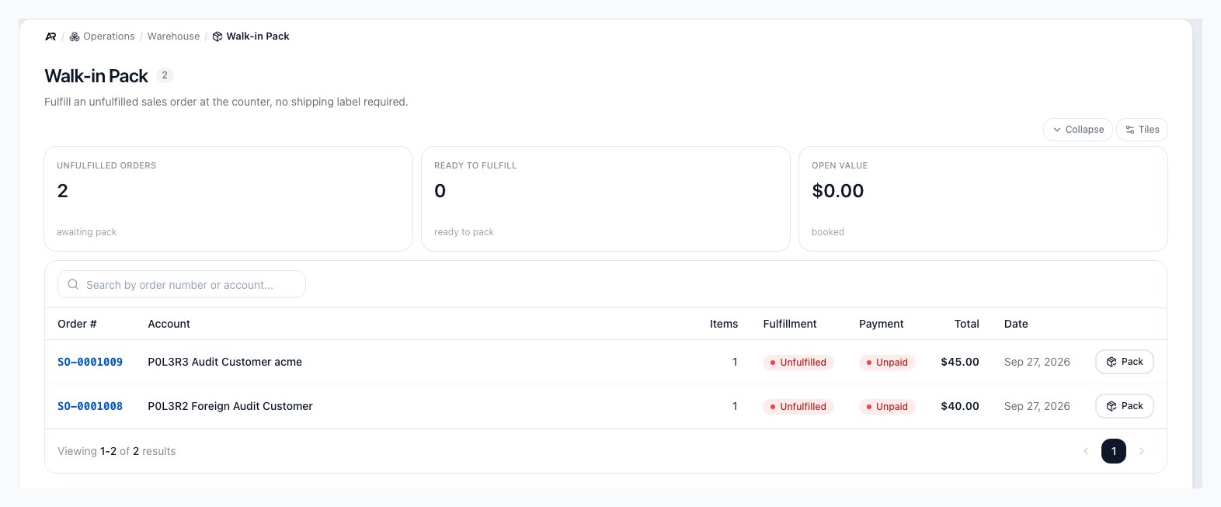Click Unfulfilled badge for SO-0001009
1221x507 pixels.
coord(798,363)
